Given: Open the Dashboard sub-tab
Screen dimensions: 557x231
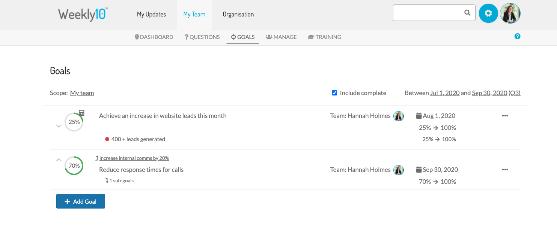Looking at the screenshot, I should pyautogui.click(x=154, y=37).
